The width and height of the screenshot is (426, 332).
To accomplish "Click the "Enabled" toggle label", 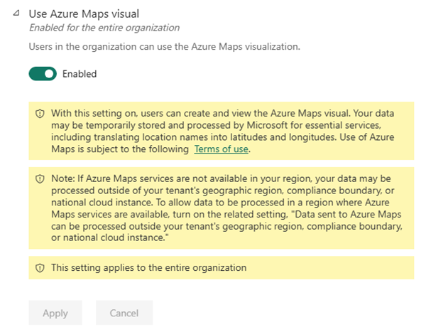I will coord(80,73).
